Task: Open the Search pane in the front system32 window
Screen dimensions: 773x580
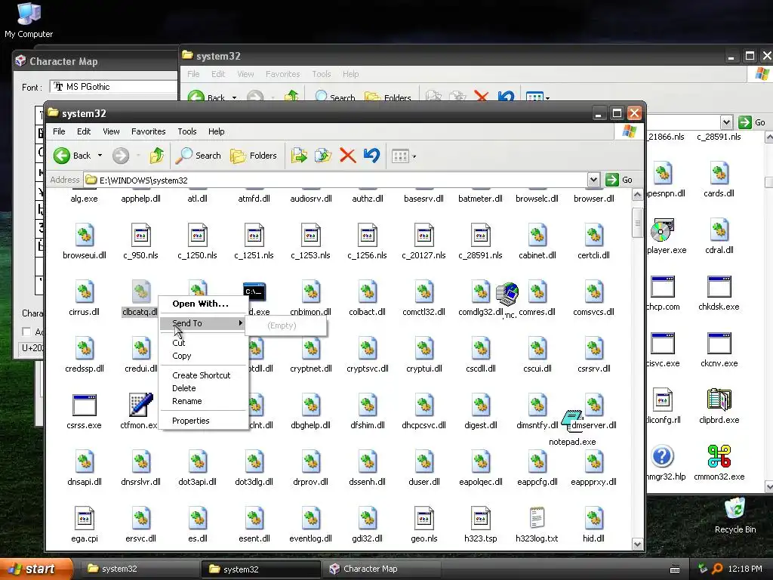Action: tap(199, 156)
